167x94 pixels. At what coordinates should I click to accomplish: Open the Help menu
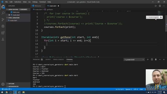[x=49, y=2]
